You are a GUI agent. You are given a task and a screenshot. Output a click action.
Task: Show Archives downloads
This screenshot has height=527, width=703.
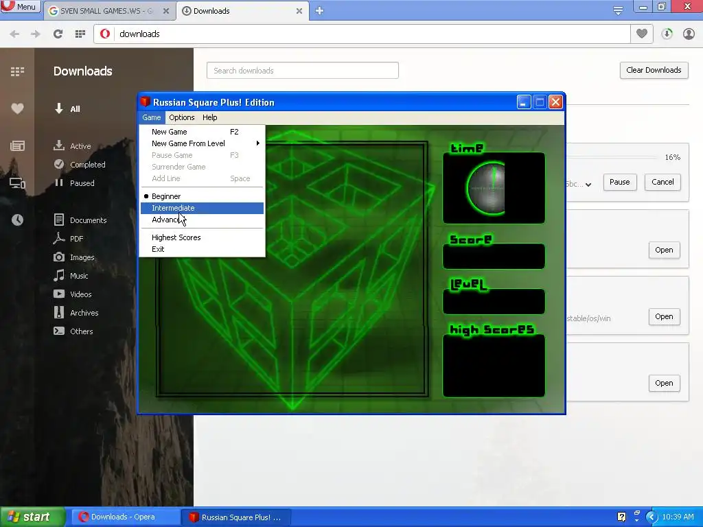(76, 313)
